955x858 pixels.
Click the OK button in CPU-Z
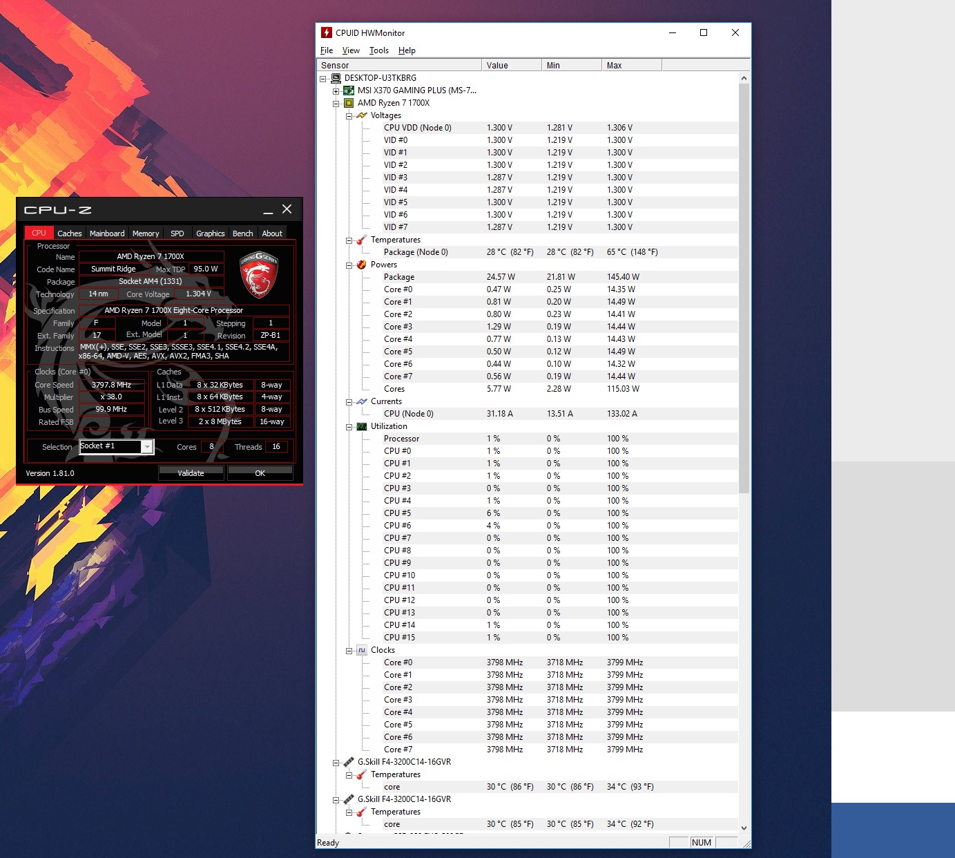click(x=260, y=473)
